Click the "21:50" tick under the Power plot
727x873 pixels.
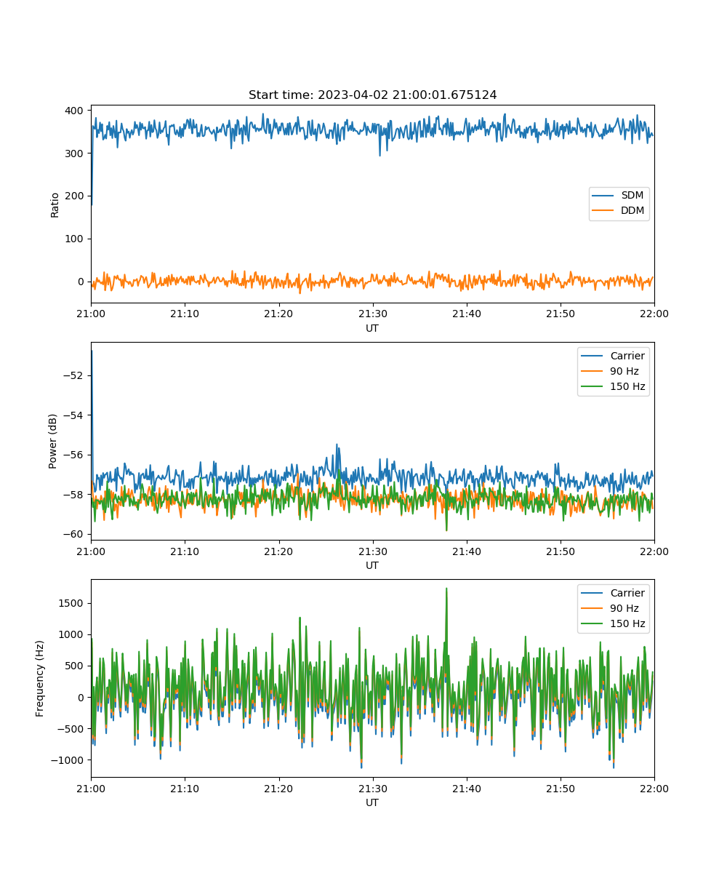pyautogui.click(x=561, y=551)
